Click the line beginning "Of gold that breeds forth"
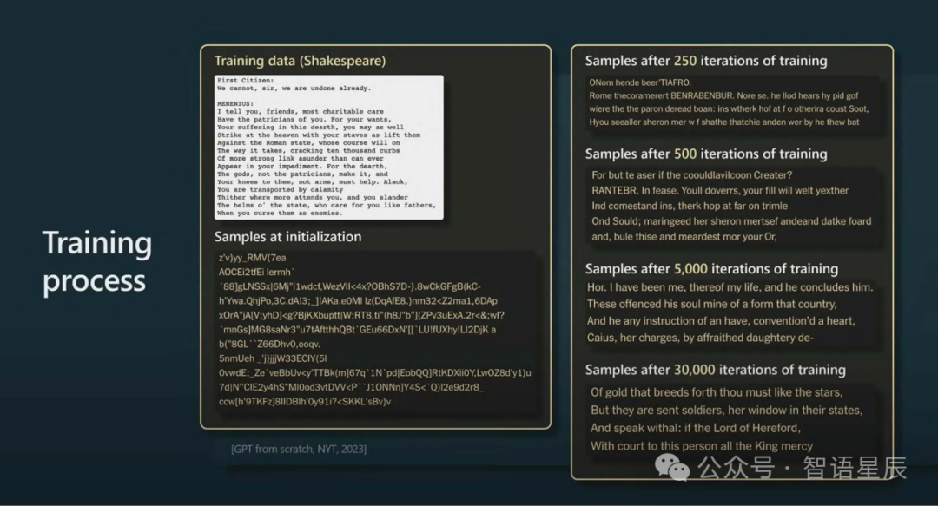This screenshot has height=506, width=938. click(x=717, y=392)
